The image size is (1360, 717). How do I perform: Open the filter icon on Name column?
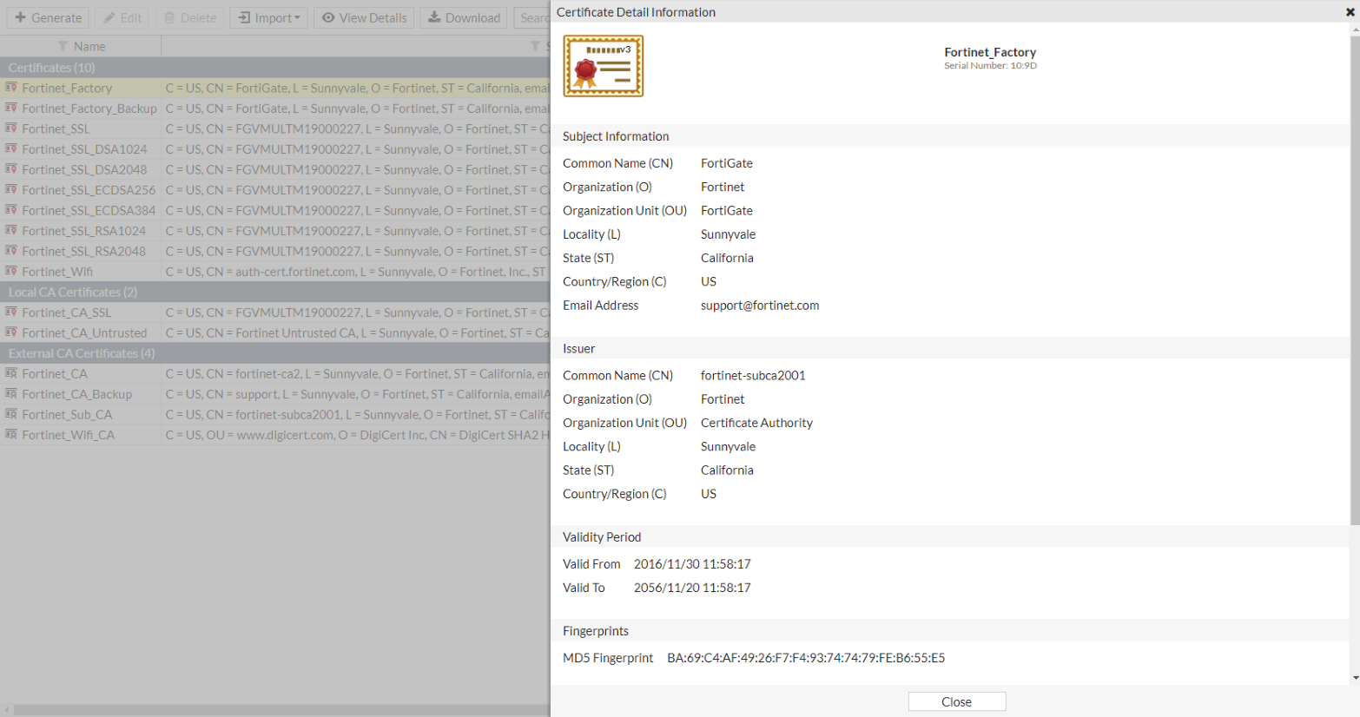[x=63, y=46]
